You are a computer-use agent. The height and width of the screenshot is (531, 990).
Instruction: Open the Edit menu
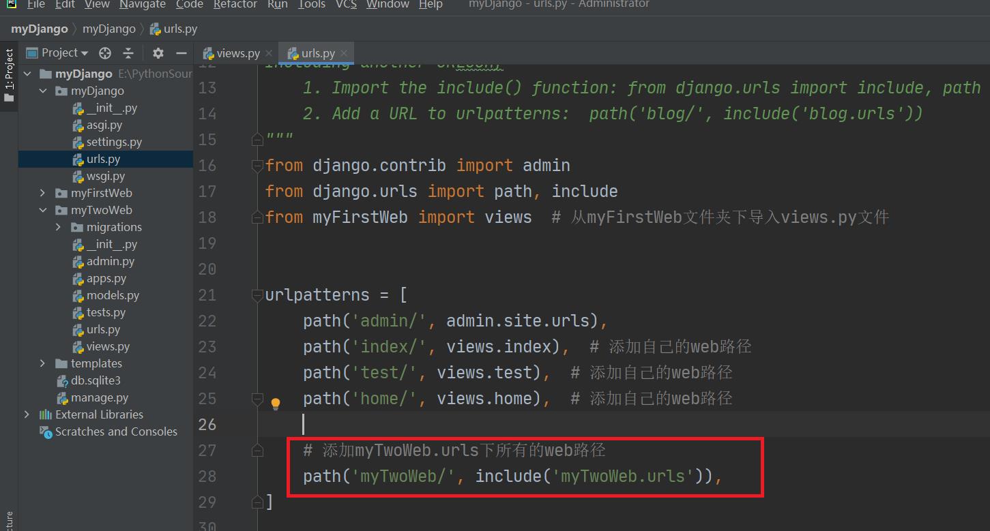(x=65, y=4)
